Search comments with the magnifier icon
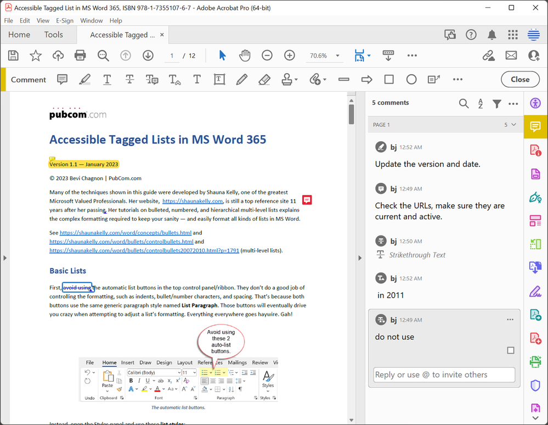The width and height of the screenshot is (548, 425). [464, 103]
